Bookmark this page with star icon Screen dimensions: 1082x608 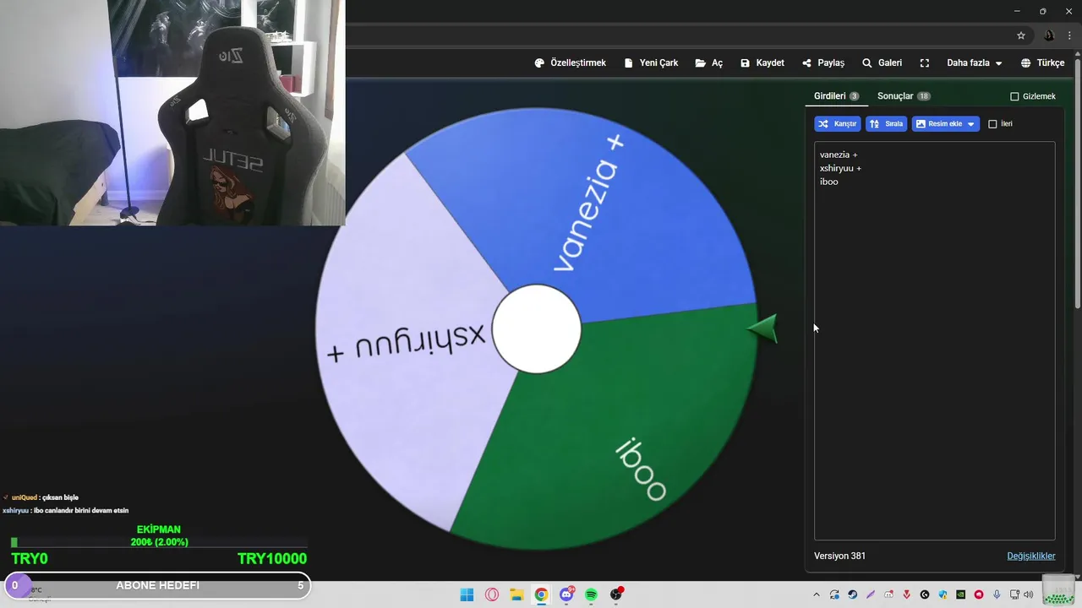click(1021, 35)
